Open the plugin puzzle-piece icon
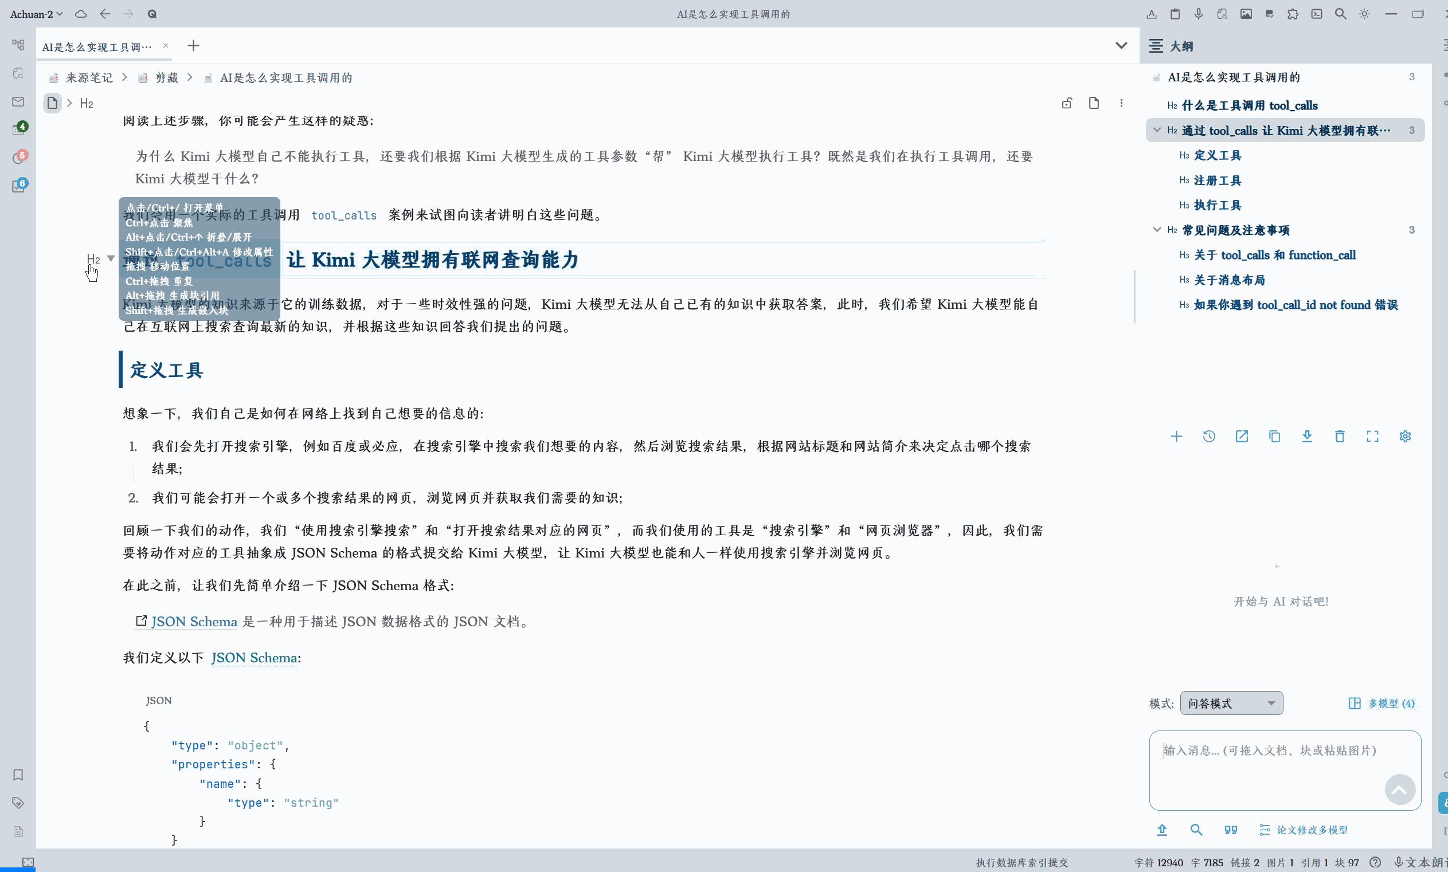 coord(1293,14)
